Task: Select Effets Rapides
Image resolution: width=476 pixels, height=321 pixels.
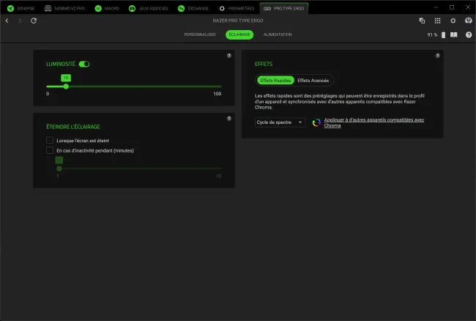Action: [275, 81]
